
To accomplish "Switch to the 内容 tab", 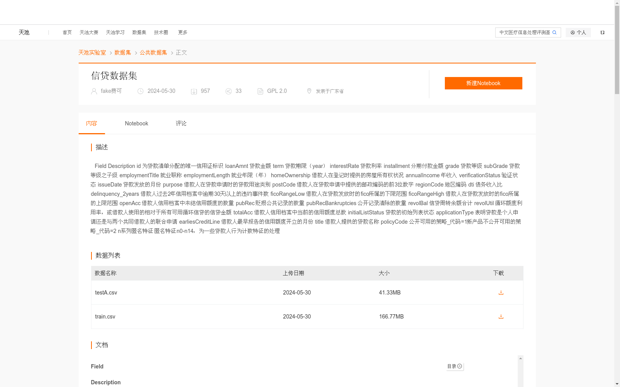I will tap(91, 123).
